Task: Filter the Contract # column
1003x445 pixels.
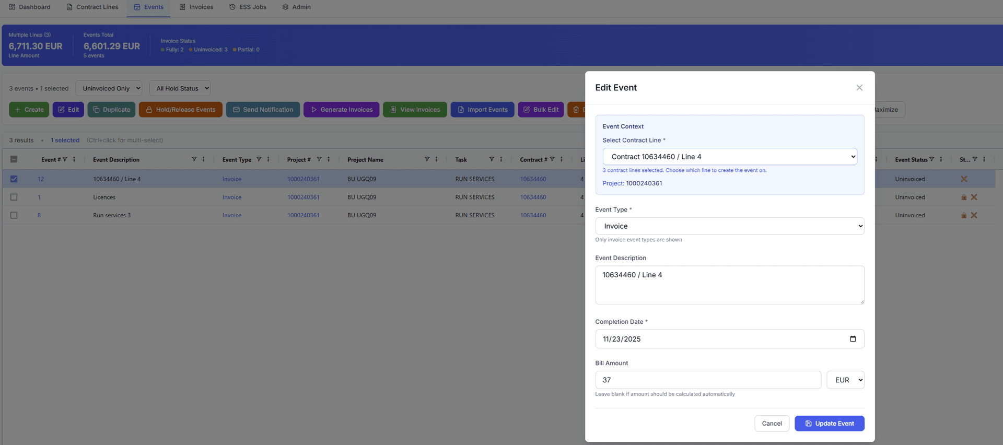Action: (552, 159)
